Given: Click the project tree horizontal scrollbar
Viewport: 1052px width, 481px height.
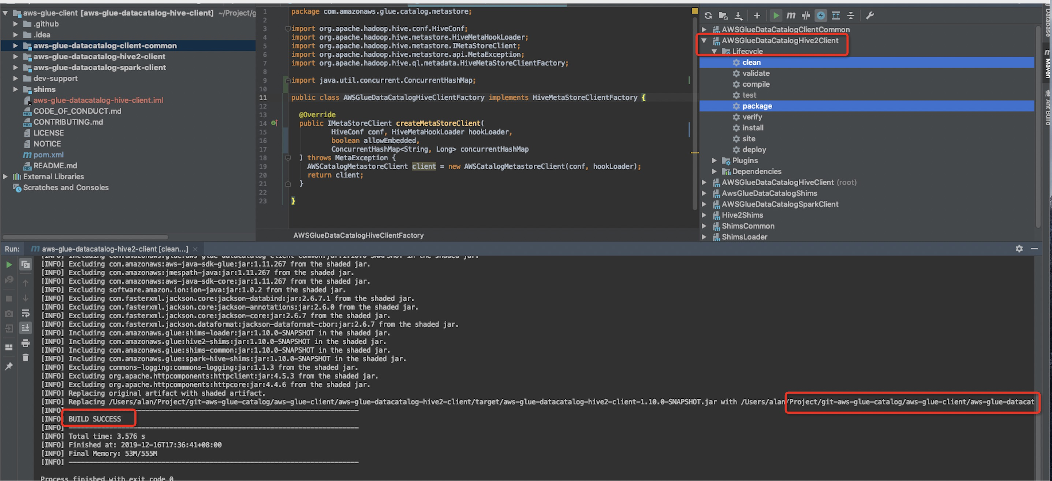Looking at the screenshot, I should (85, 237).
